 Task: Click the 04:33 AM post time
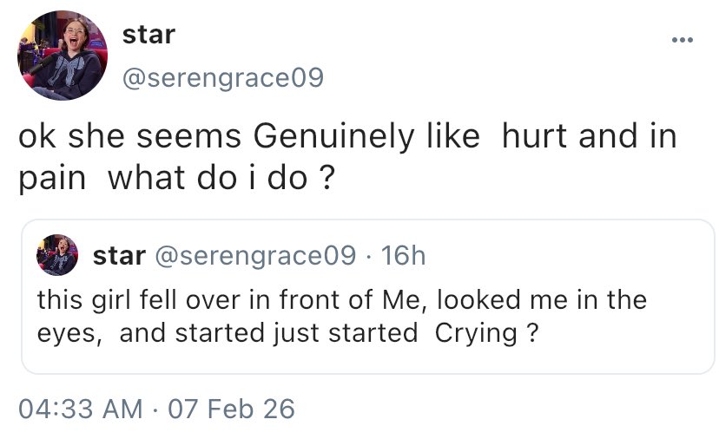[81, 408]
